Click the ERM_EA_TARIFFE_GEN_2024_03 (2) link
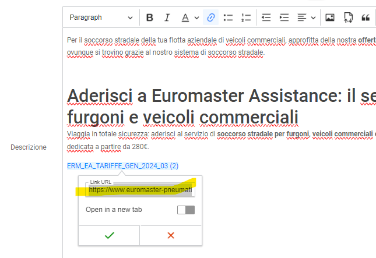Screen dimensions: 376x258 [123, 166]
